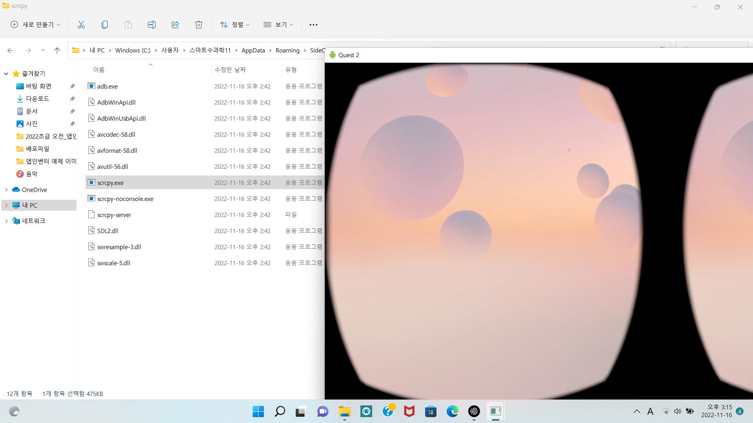This screenshot has width=753, height=423.
Task: Click 사용자 in address breadcrumb
Action: pos(170,50)
